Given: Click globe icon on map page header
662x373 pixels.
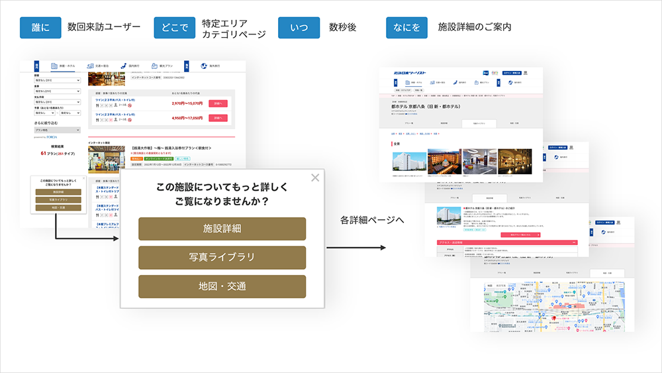Looking at the screenshot, I should [603, 232].
